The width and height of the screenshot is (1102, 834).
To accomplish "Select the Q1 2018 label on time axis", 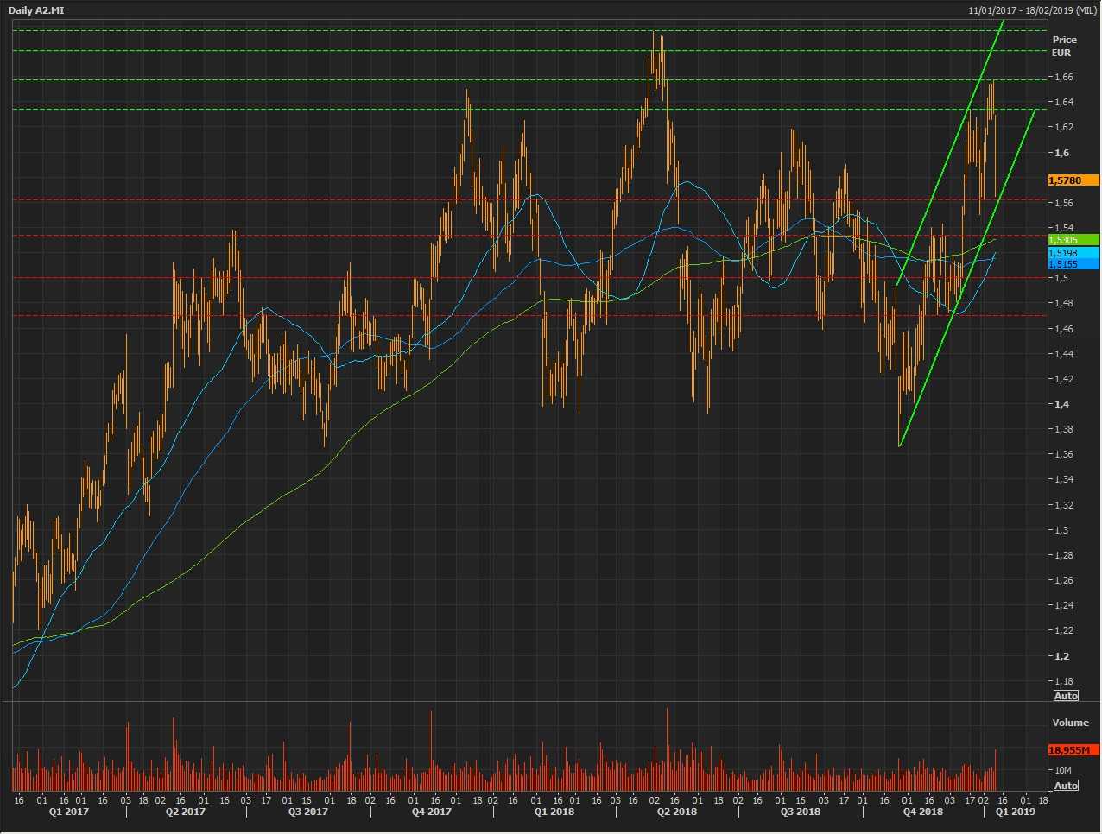I will pyautogui.click(x=554, y=812).
